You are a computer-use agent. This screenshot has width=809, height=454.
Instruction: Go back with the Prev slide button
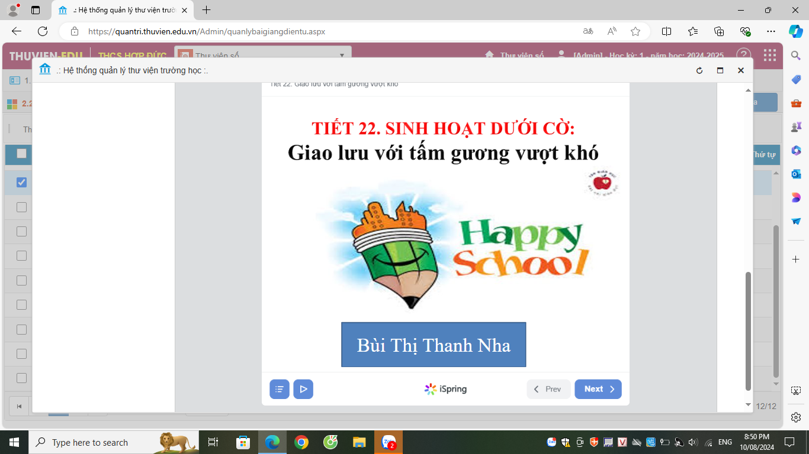tap(548, 389)
